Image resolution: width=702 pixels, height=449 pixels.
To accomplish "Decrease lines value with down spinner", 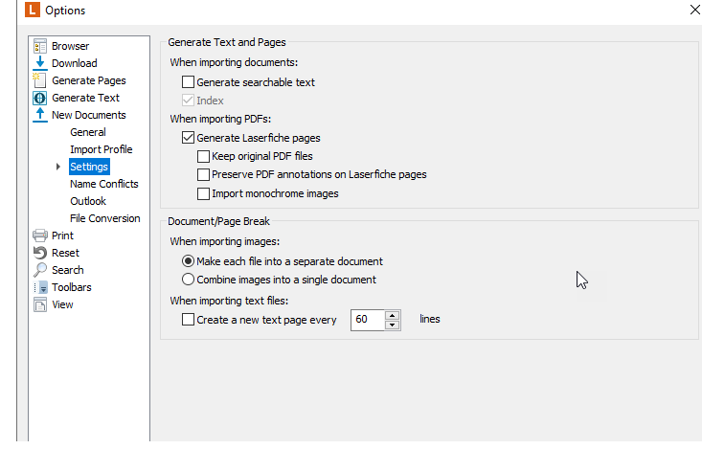I will 393,325.
